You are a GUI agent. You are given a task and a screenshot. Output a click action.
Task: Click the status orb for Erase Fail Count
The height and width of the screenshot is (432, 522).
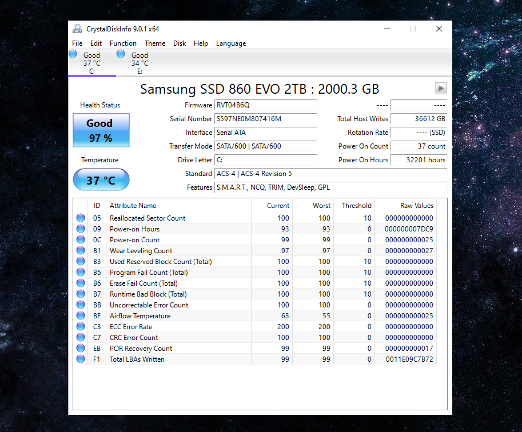(81, 283)
